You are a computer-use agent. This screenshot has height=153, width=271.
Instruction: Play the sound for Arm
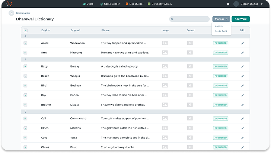click(190, 53)
